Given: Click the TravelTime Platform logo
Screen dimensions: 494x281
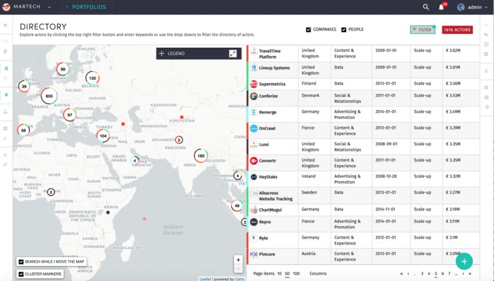Looking at the screenshot, I should tap(254, 51).
